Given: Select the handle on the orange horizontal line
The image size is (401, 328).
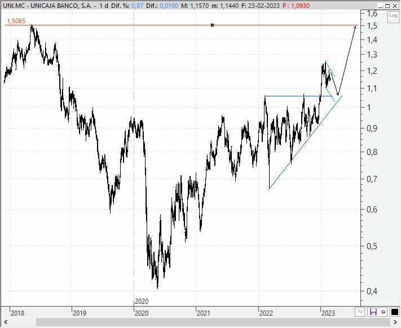Looking at the screenshot, I should click(x=212, y=25).
